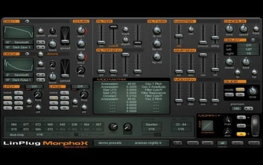Click the O MIX ring knob
This screenshot has height=165, width=263.
tap(81, 70)
